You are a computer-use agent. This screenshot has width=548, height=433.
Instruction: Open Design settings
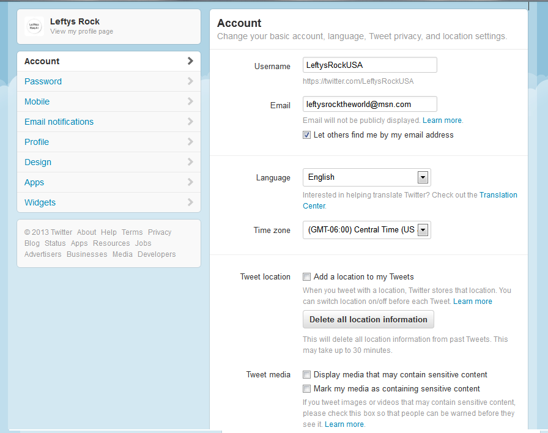click(x=109, y=162)
